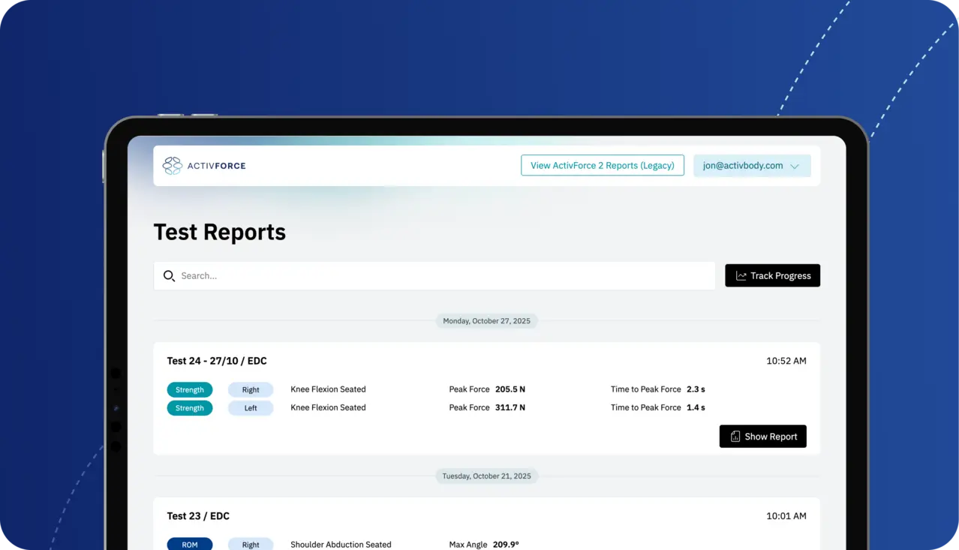Click the Strength tag in the Right knee row
959x550 pixels.
[190, 390]
